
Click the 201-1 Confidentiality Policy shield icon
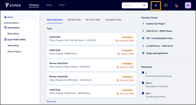coord(143,38)
